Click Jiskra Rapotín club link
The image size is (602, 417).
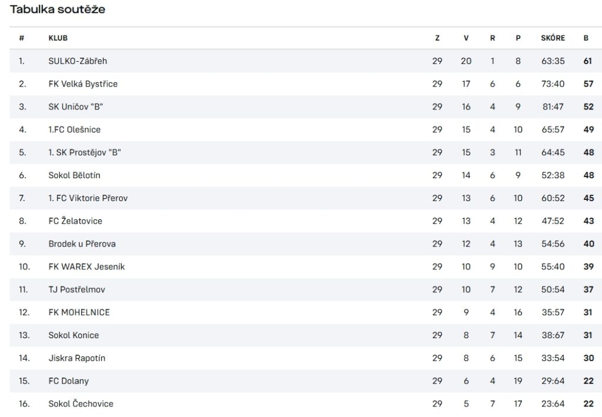[77, 358]
